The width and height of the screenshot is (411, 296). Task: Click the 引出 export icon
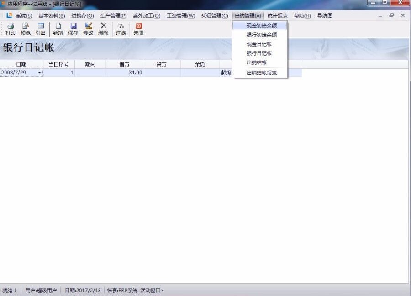click(x=40, y=29)
